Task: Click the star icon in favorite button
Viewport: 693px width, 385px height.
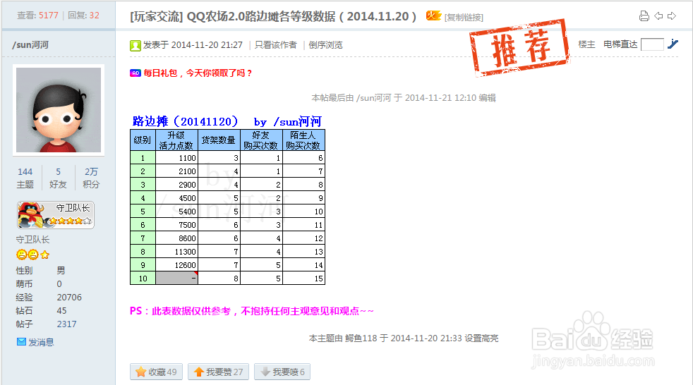Action: [x=140, y=372]
